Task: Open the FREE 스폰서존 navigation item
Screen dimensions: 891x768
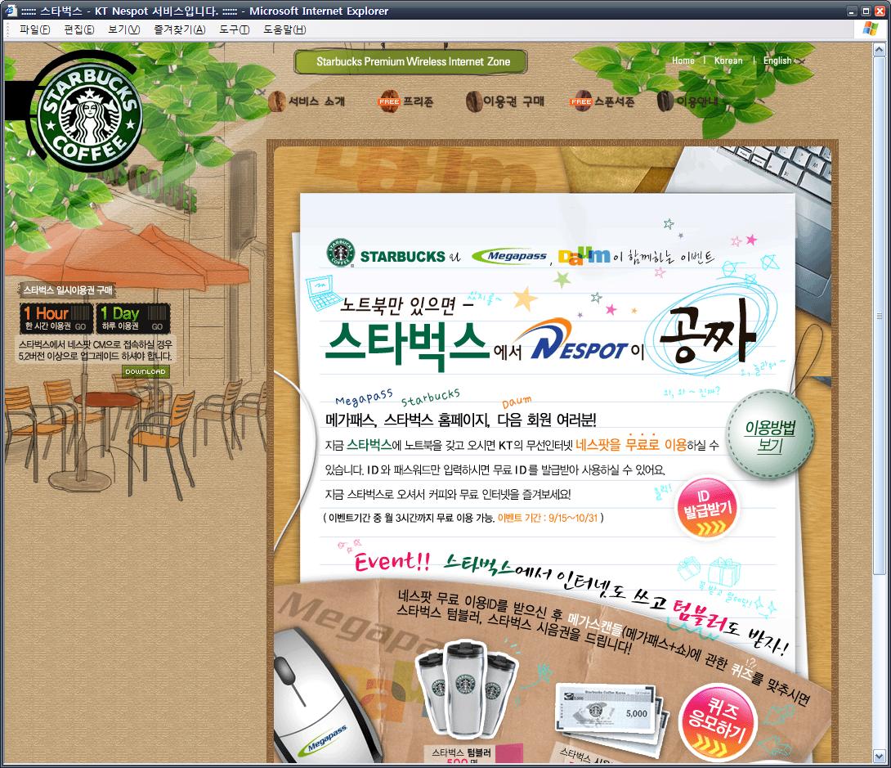Action: [x=602, y=101]
